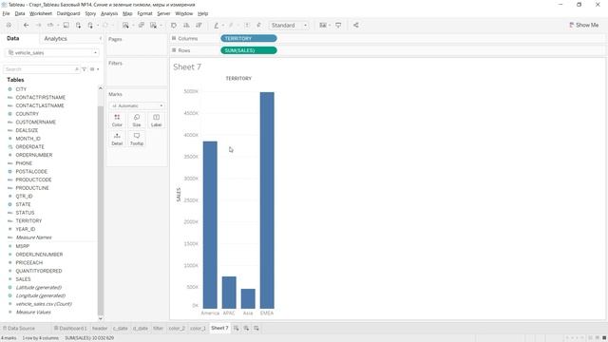This screenshot has width=608, height=342.
Task: Click the Size button on Marks card
Action: (x=137, y=121)
